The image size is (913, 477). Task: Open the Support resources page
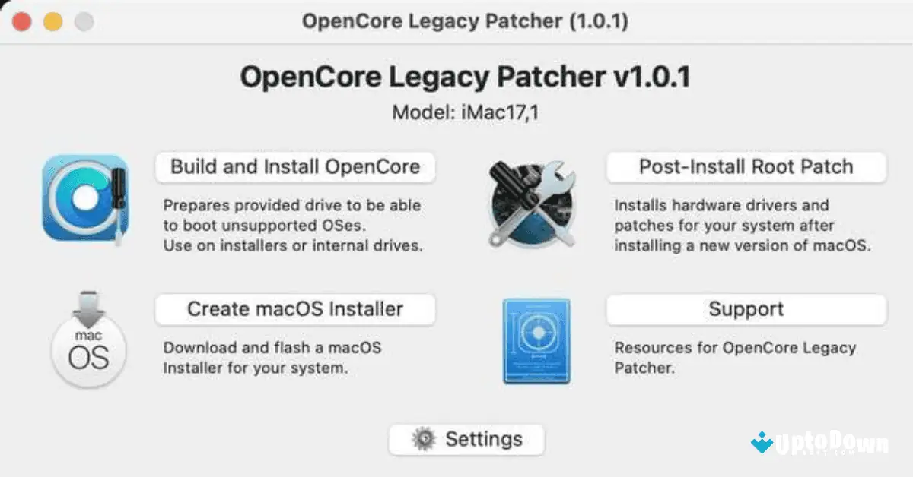(x=745, y=309)
